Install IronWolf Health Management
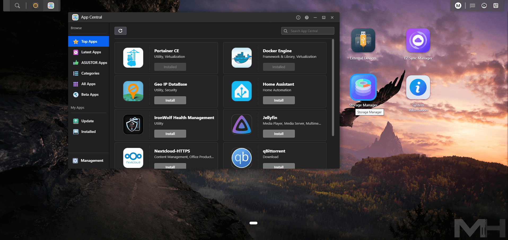Image resolution: width=508 pixels, height=240 pixels. tap(170, 134)
